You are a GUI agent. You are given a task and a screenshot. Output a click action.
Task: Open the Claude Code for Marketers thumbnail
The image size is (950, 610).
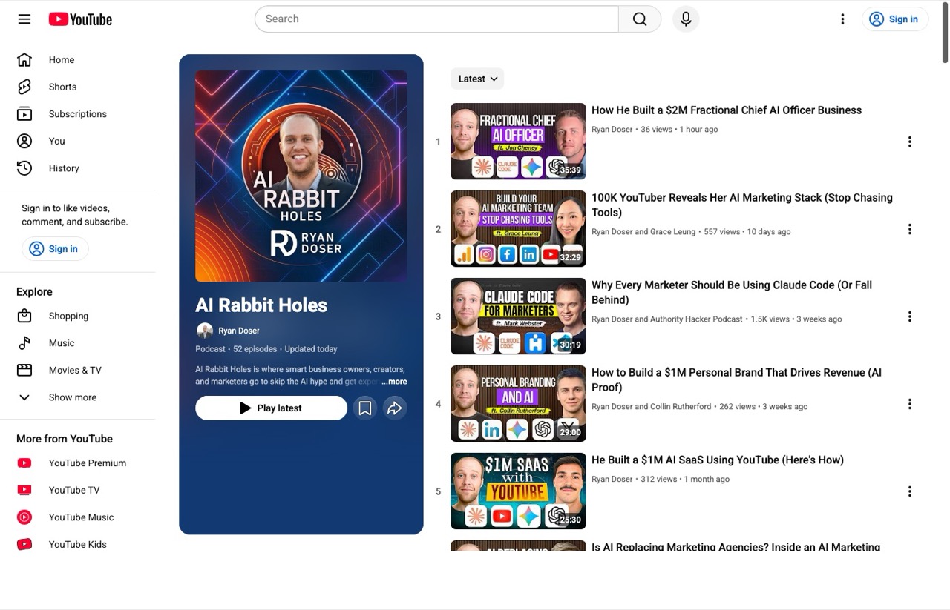(x=518, y=316)
